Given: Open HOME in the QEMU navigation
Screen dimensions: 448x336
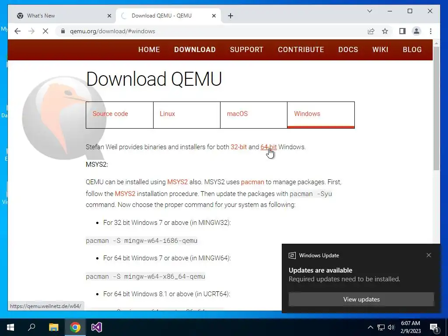Looking at the screenshot, I should [149, 50].
